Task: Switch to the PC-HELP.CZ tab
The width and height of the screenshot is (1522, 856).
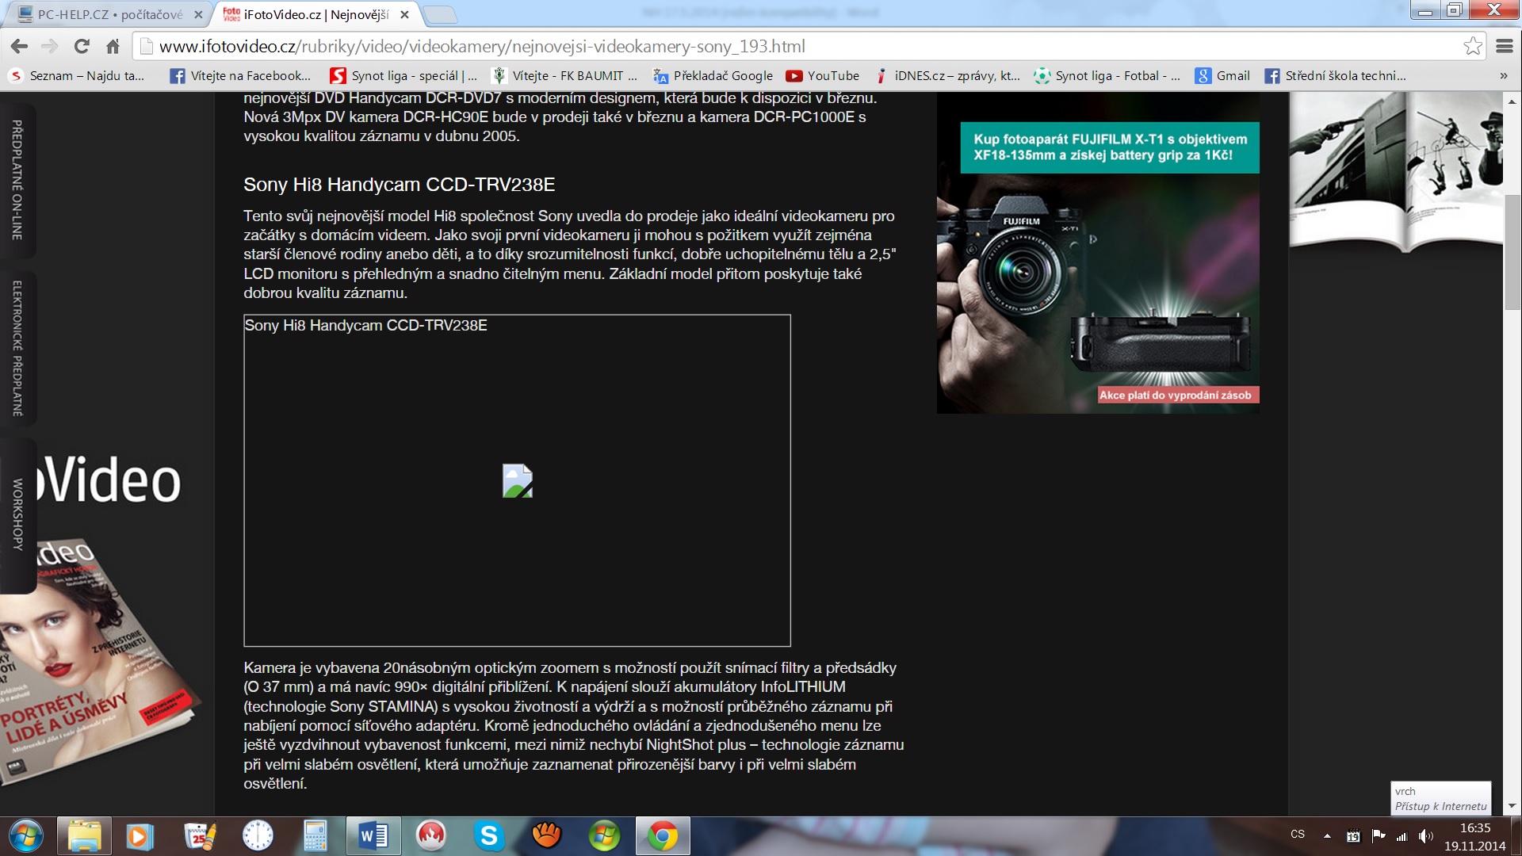Action: pyautogui.click(x=109, y=14)
